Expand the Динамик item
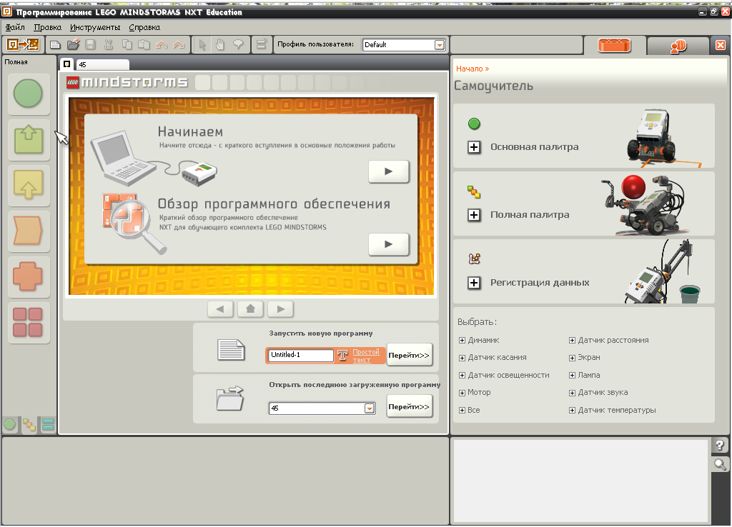The height and width of the screenshot is (527, 732). coord(463,341)
